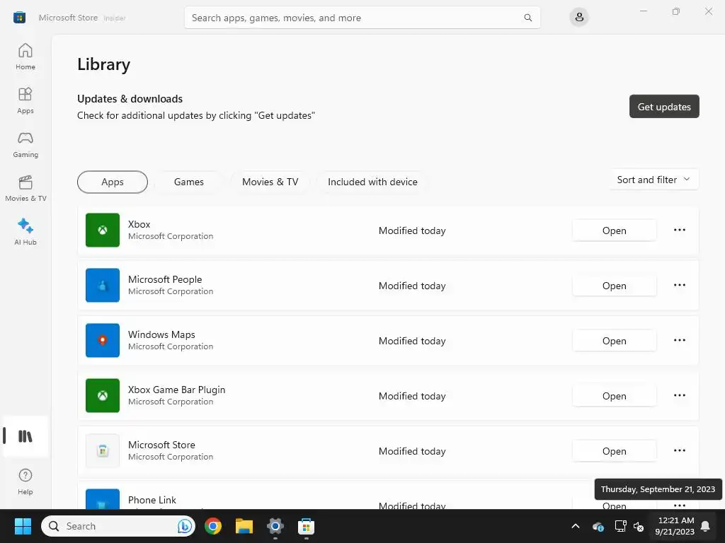This screenshot has width=725, height=543.
Task: Open Microsoft People app
Action: coord(614,286)
